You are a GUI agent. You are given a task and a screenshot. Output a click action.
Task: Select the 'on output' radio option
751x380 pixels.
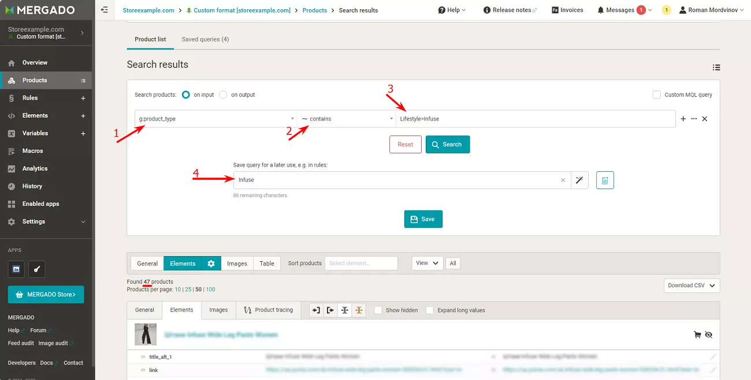click(223, 95)
